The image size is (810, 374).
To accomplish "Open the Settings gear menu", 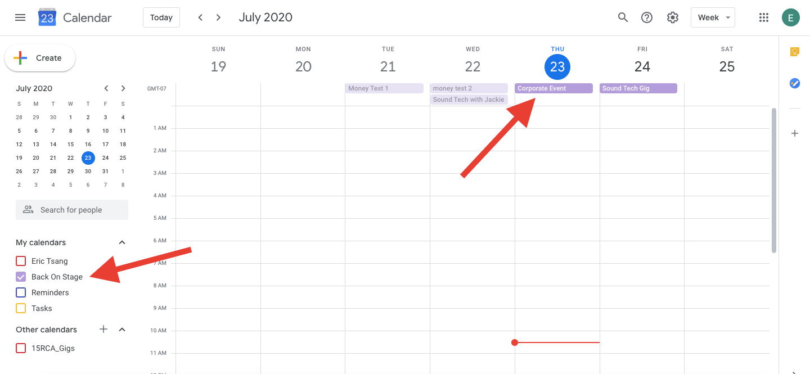I will [x=672, y=17].
